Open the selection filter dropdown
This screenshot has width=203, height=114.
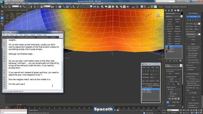click(15, 6)
